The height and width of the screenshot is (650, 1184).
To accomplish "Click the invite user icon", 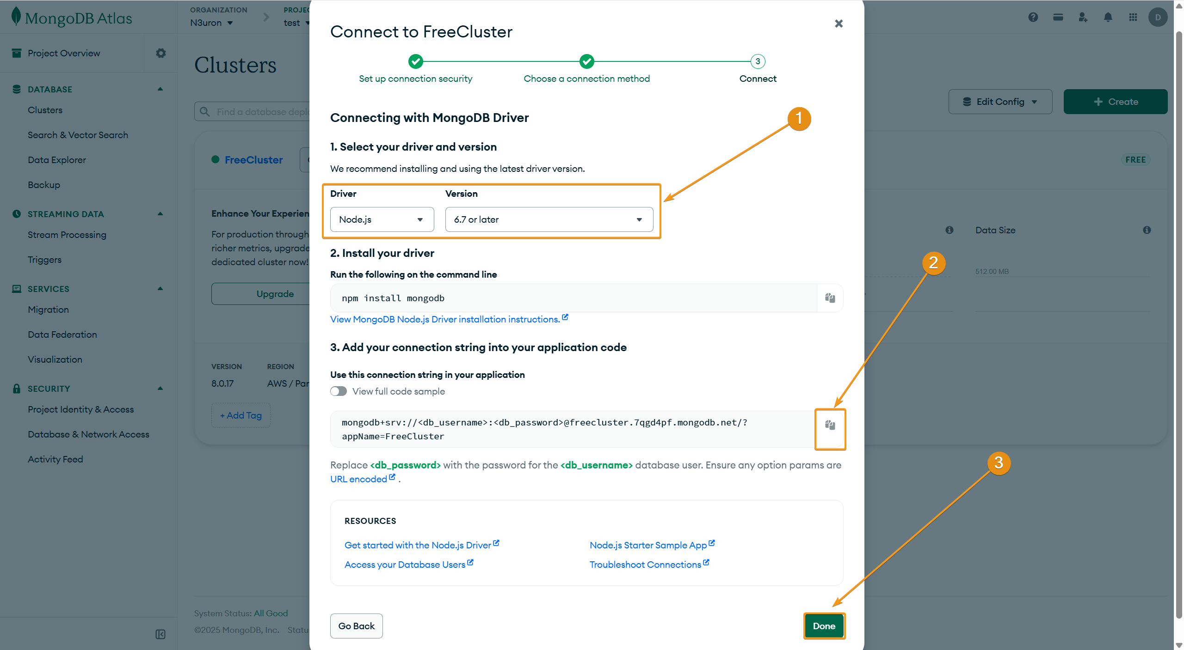I will pos(1083,18).
